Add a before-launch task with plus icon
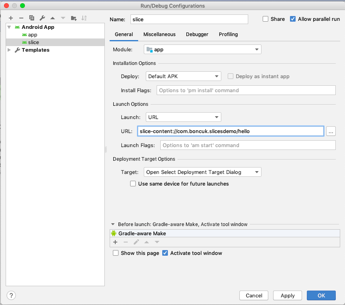 pos(115,242)
